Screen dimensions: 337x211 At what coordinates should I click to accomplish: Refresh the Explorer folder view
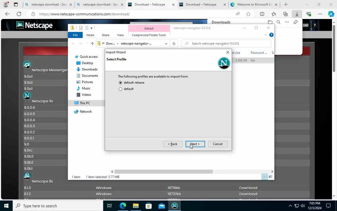174,44
